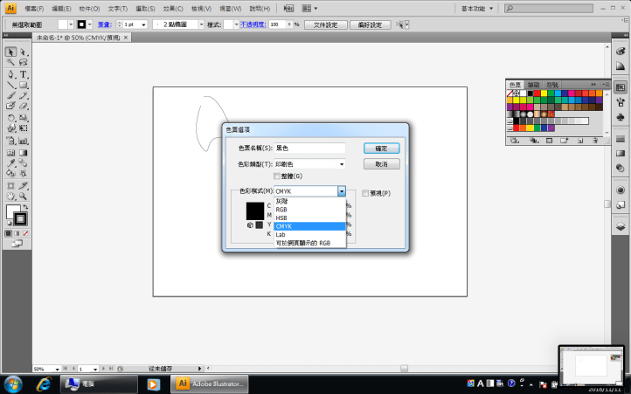Toggle the 預視 (Preview) checkbox

point(365,193)
